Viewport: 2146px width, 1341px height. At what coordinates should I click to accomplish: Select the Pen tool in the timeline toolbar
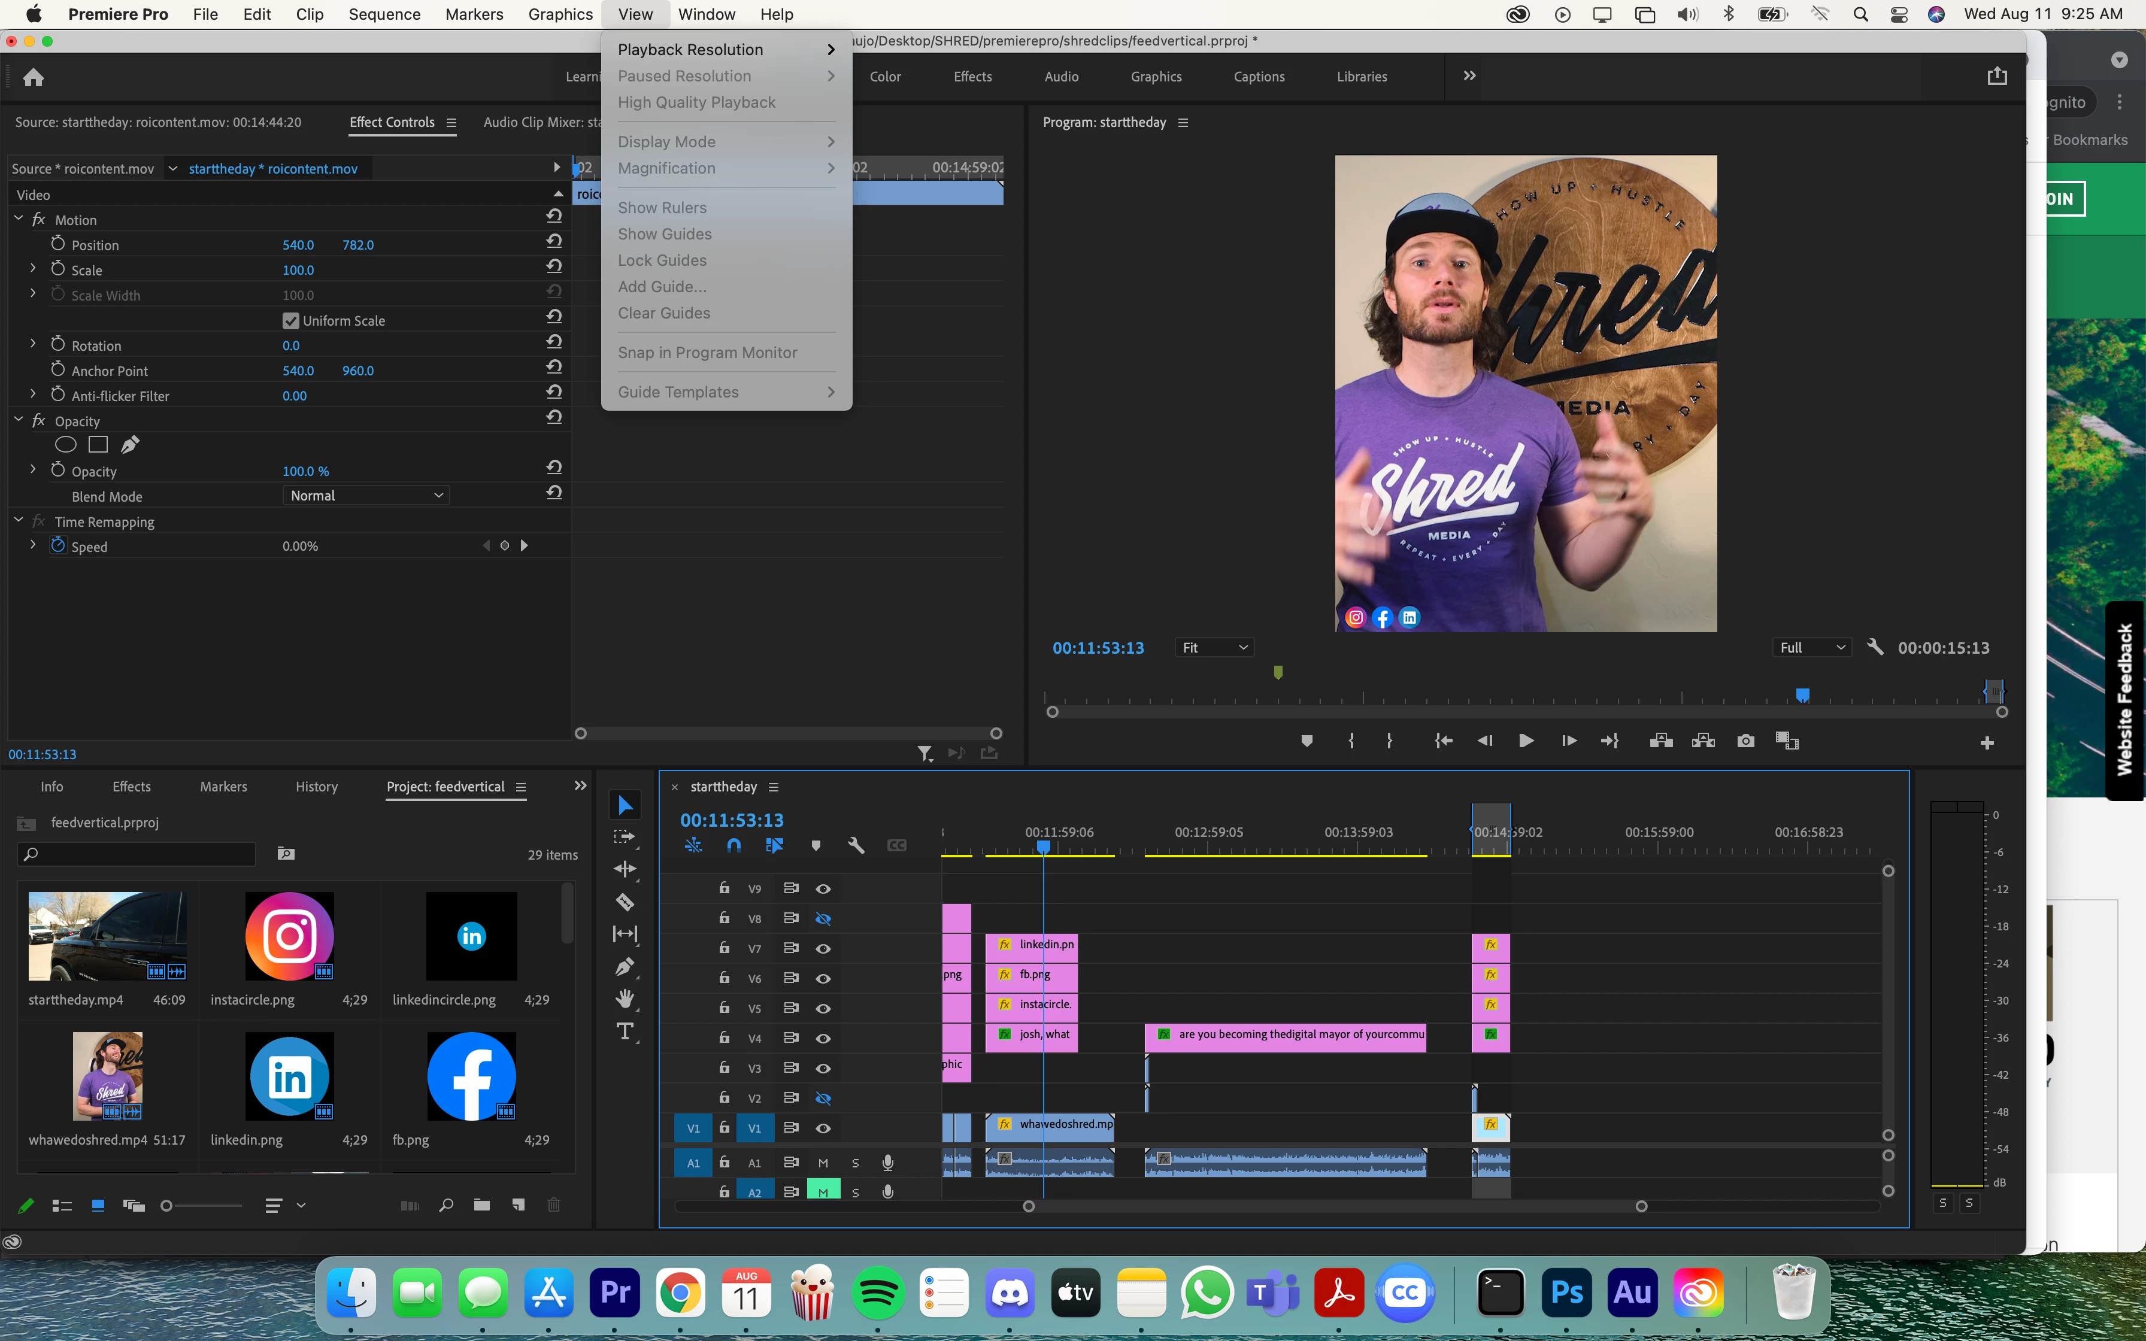pyautogui.click(x=625, y=967)
